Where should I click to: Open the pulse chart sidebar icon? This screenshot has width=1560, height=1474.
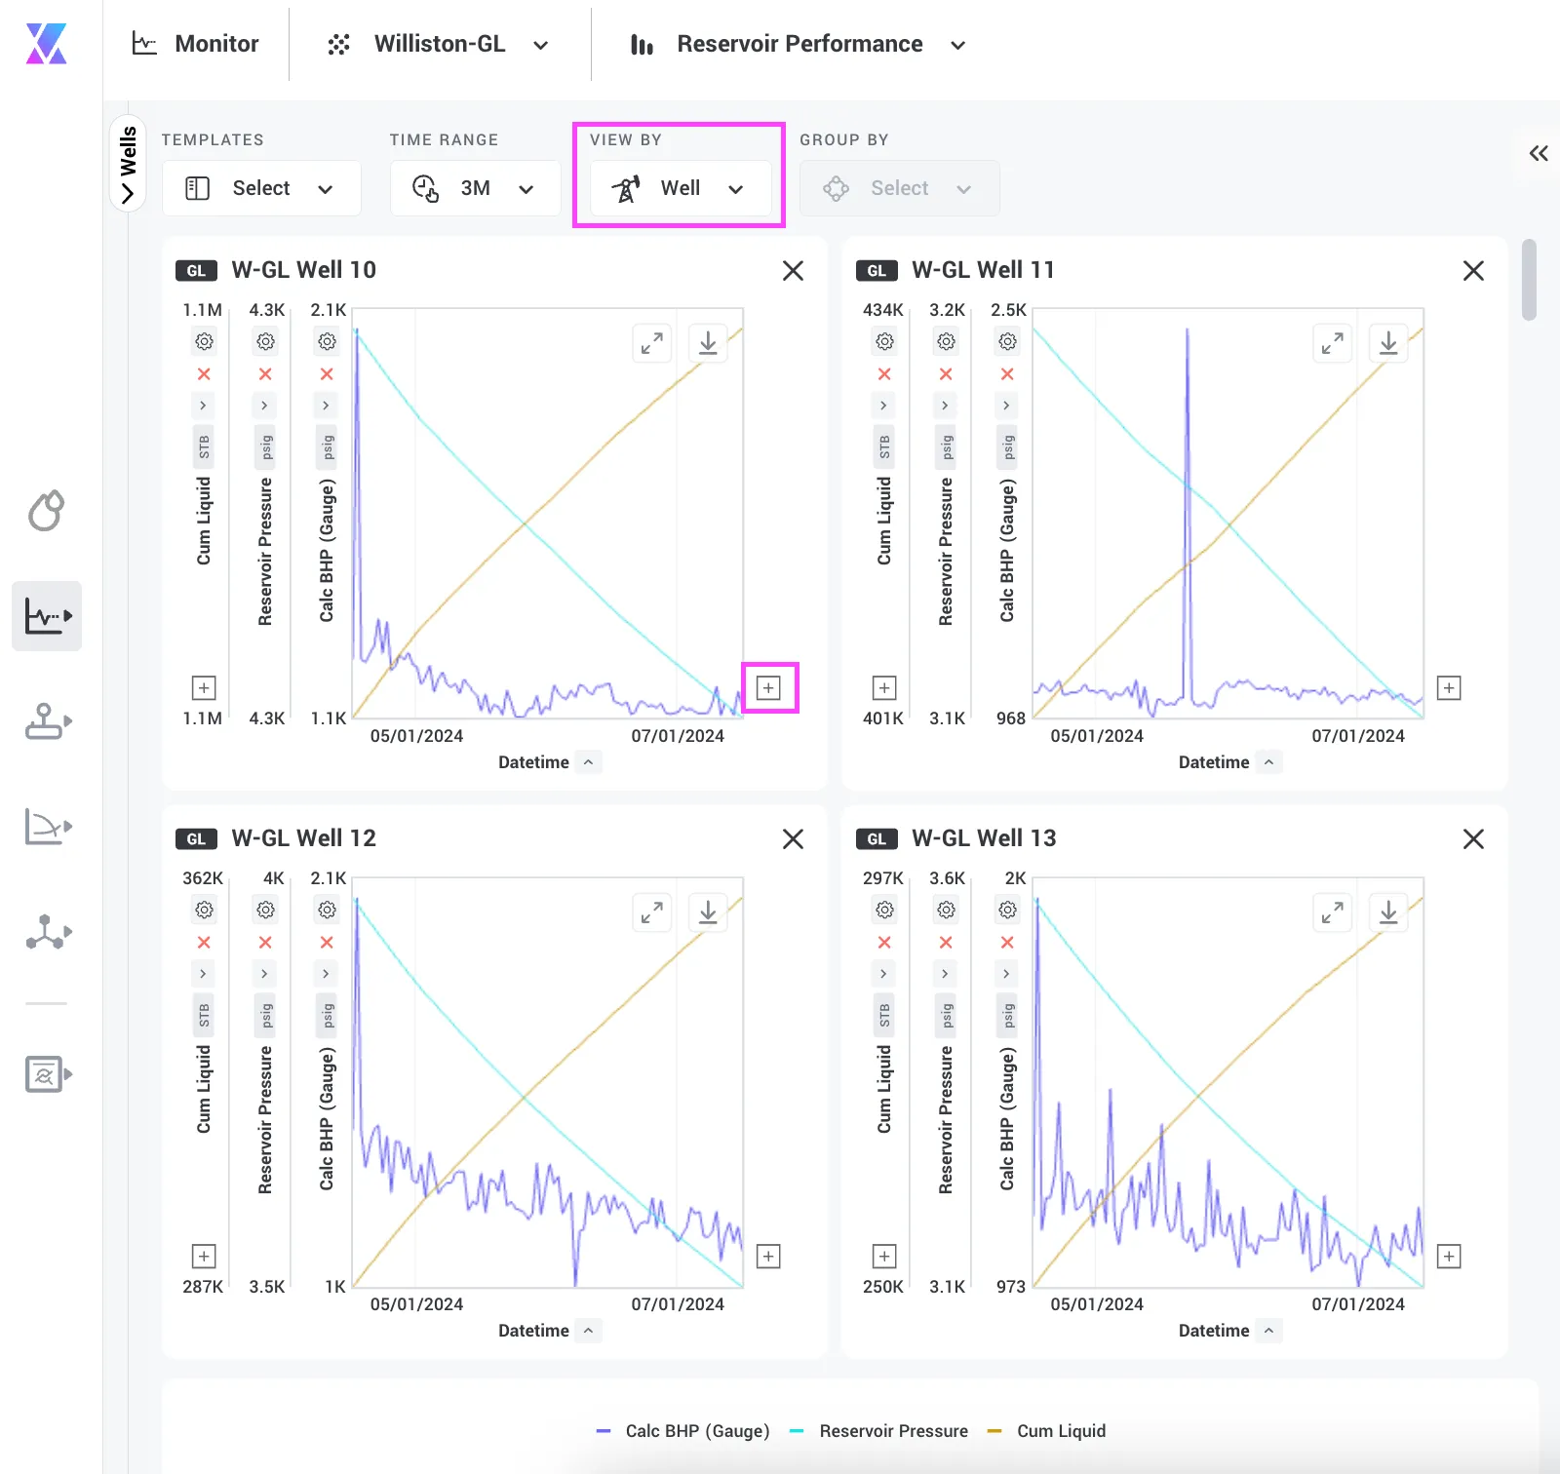pos(47,616)
